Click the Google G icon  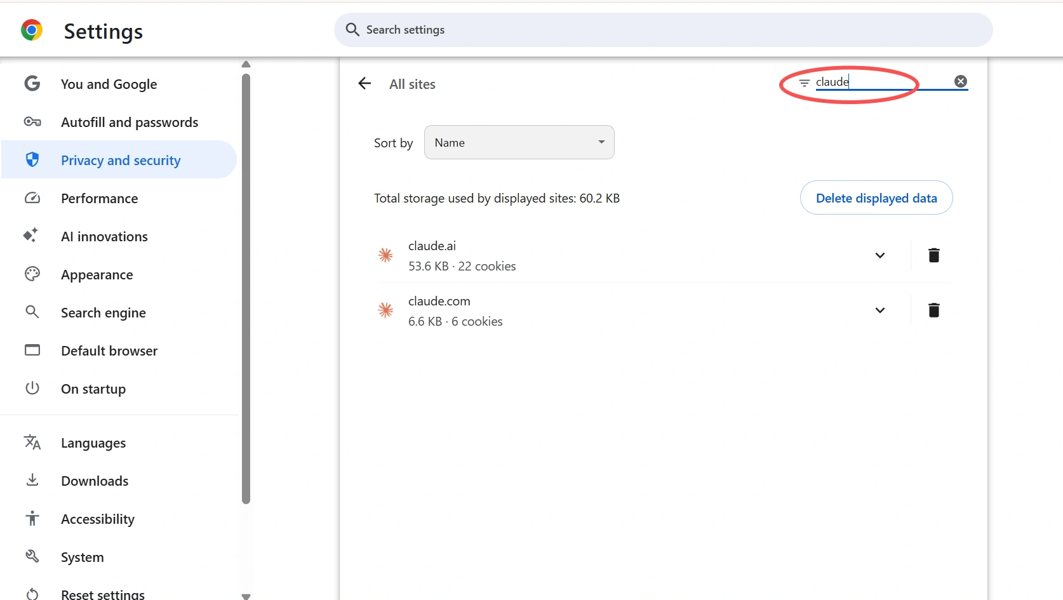click(x=32, y=83)
